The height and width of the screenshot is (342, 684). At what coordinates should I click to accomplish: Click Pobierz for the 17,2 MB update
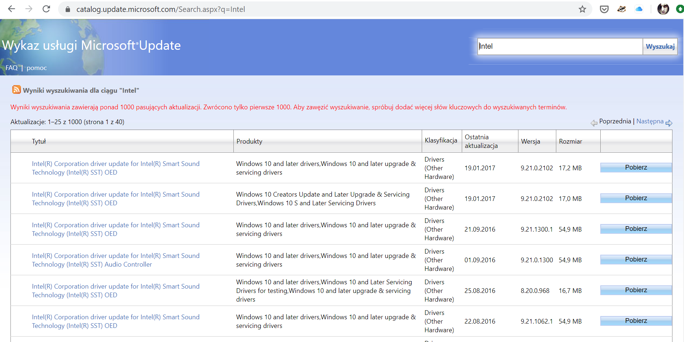636,167
